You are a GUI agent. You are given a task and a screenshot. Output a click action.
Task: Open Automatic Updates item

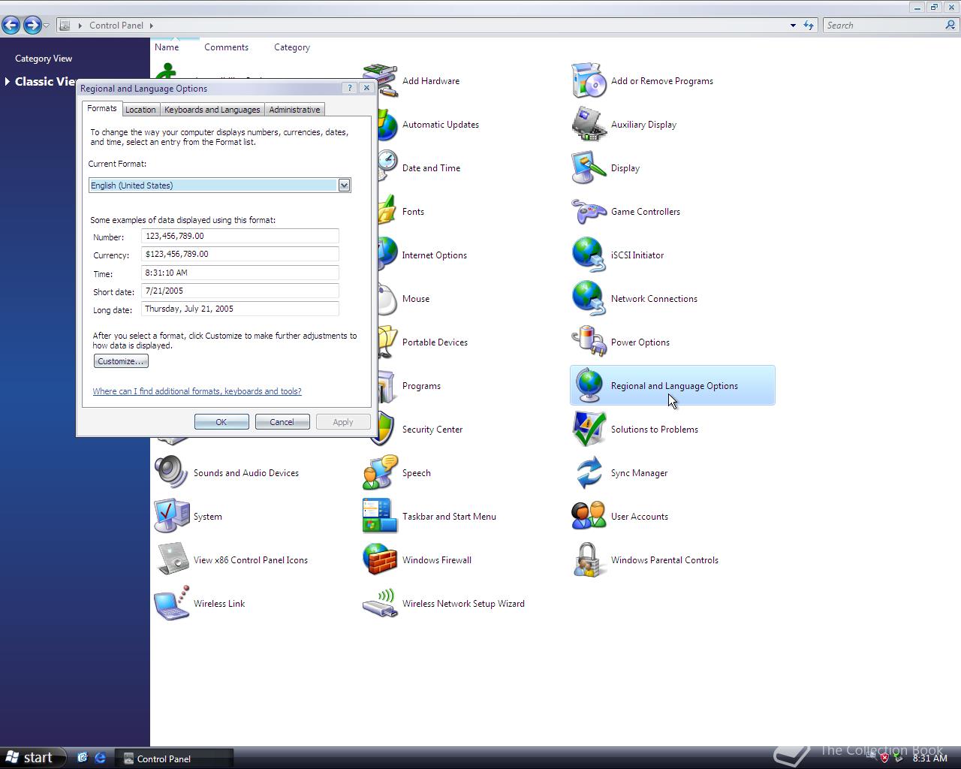[x=441, y=125]
